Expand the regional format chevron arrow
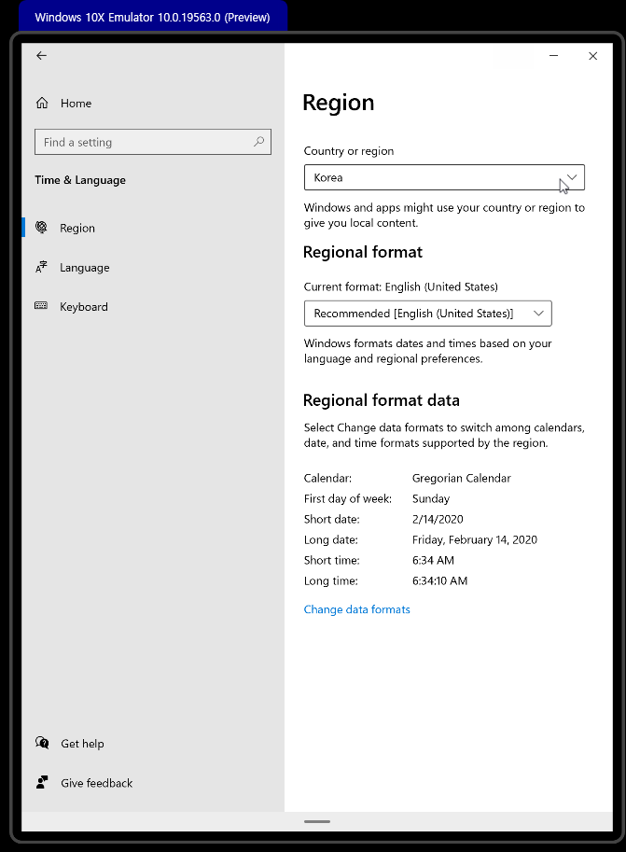The height and width of the screenshot is (852, 626). click(x=538, y=313)
